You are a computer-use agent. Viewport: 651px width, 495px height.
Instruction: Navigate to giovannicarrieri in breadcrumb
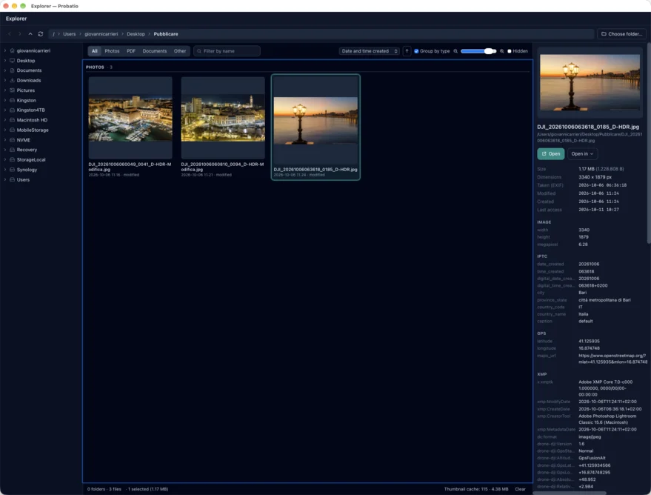tap(101, 34)
